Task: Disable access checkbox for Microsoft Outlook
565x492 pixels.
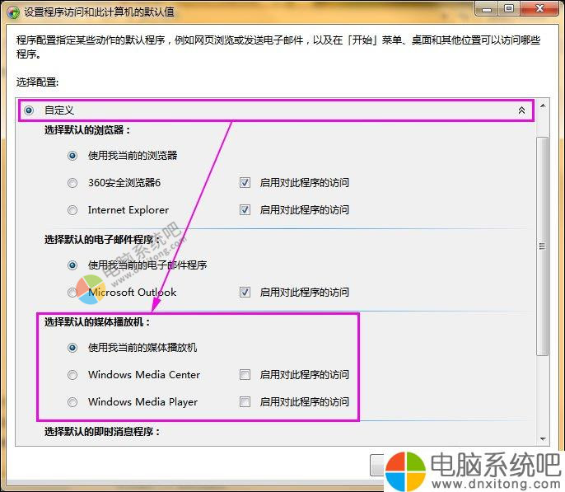Action: coord(245,292)
